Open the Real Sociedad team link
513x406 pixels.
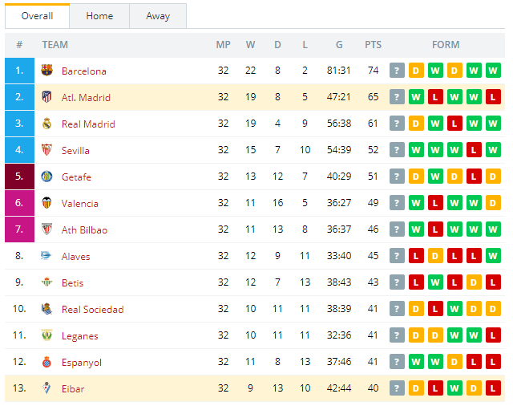tap(93, 310)
